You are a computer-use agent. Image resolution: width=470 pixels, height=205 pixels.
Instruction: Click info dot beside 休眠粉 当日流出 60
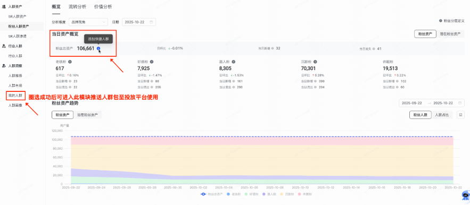[x=398, y=87]
